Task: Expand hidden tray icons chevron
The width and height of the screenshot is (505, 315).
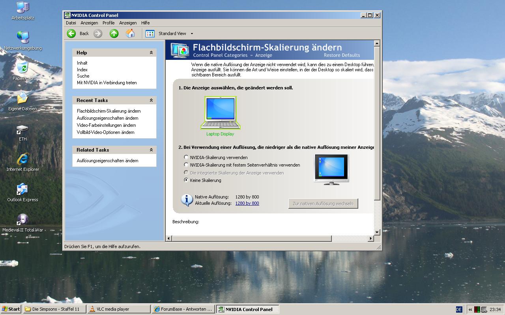Action: click(x=470, y=309)
